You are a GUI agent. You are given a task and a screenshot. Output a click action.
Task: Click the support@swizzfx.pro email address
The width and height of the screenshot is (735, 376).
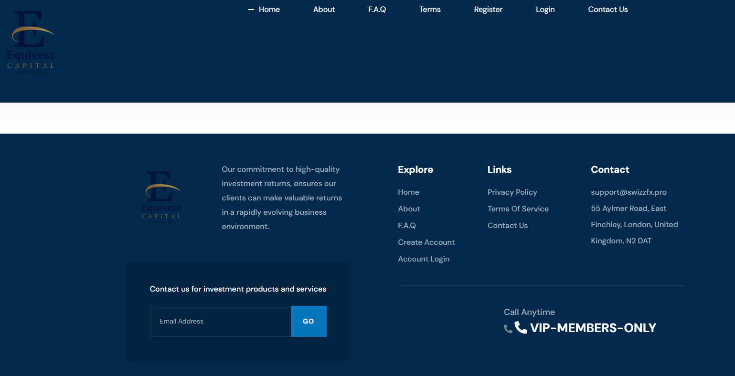628,192
